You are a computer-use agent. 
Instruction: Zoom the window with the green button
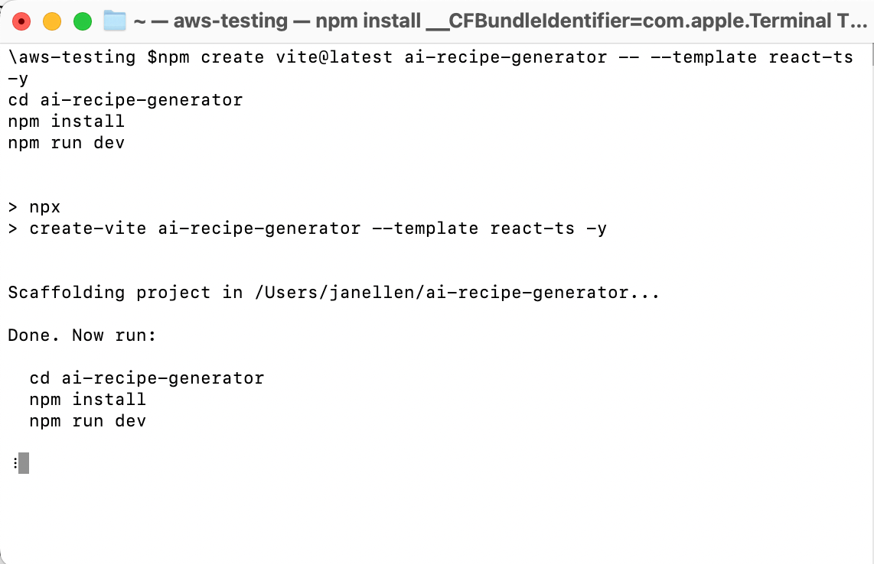click(x=83, y=21)
